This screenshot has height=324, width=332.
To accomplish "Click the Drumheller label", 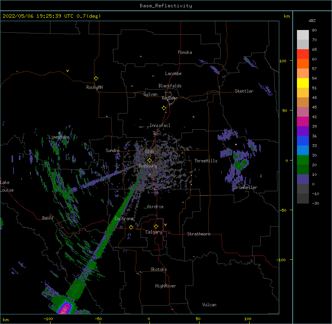I will (x=246, y=187).
